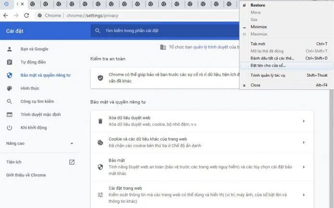The image size is (334, 208).
Task: Select Tab mới from context menu
Action: (x=259, y=44)
